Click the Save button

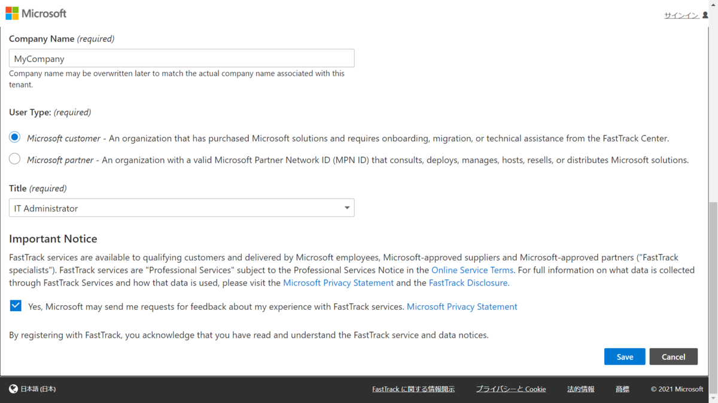(625, 356)
